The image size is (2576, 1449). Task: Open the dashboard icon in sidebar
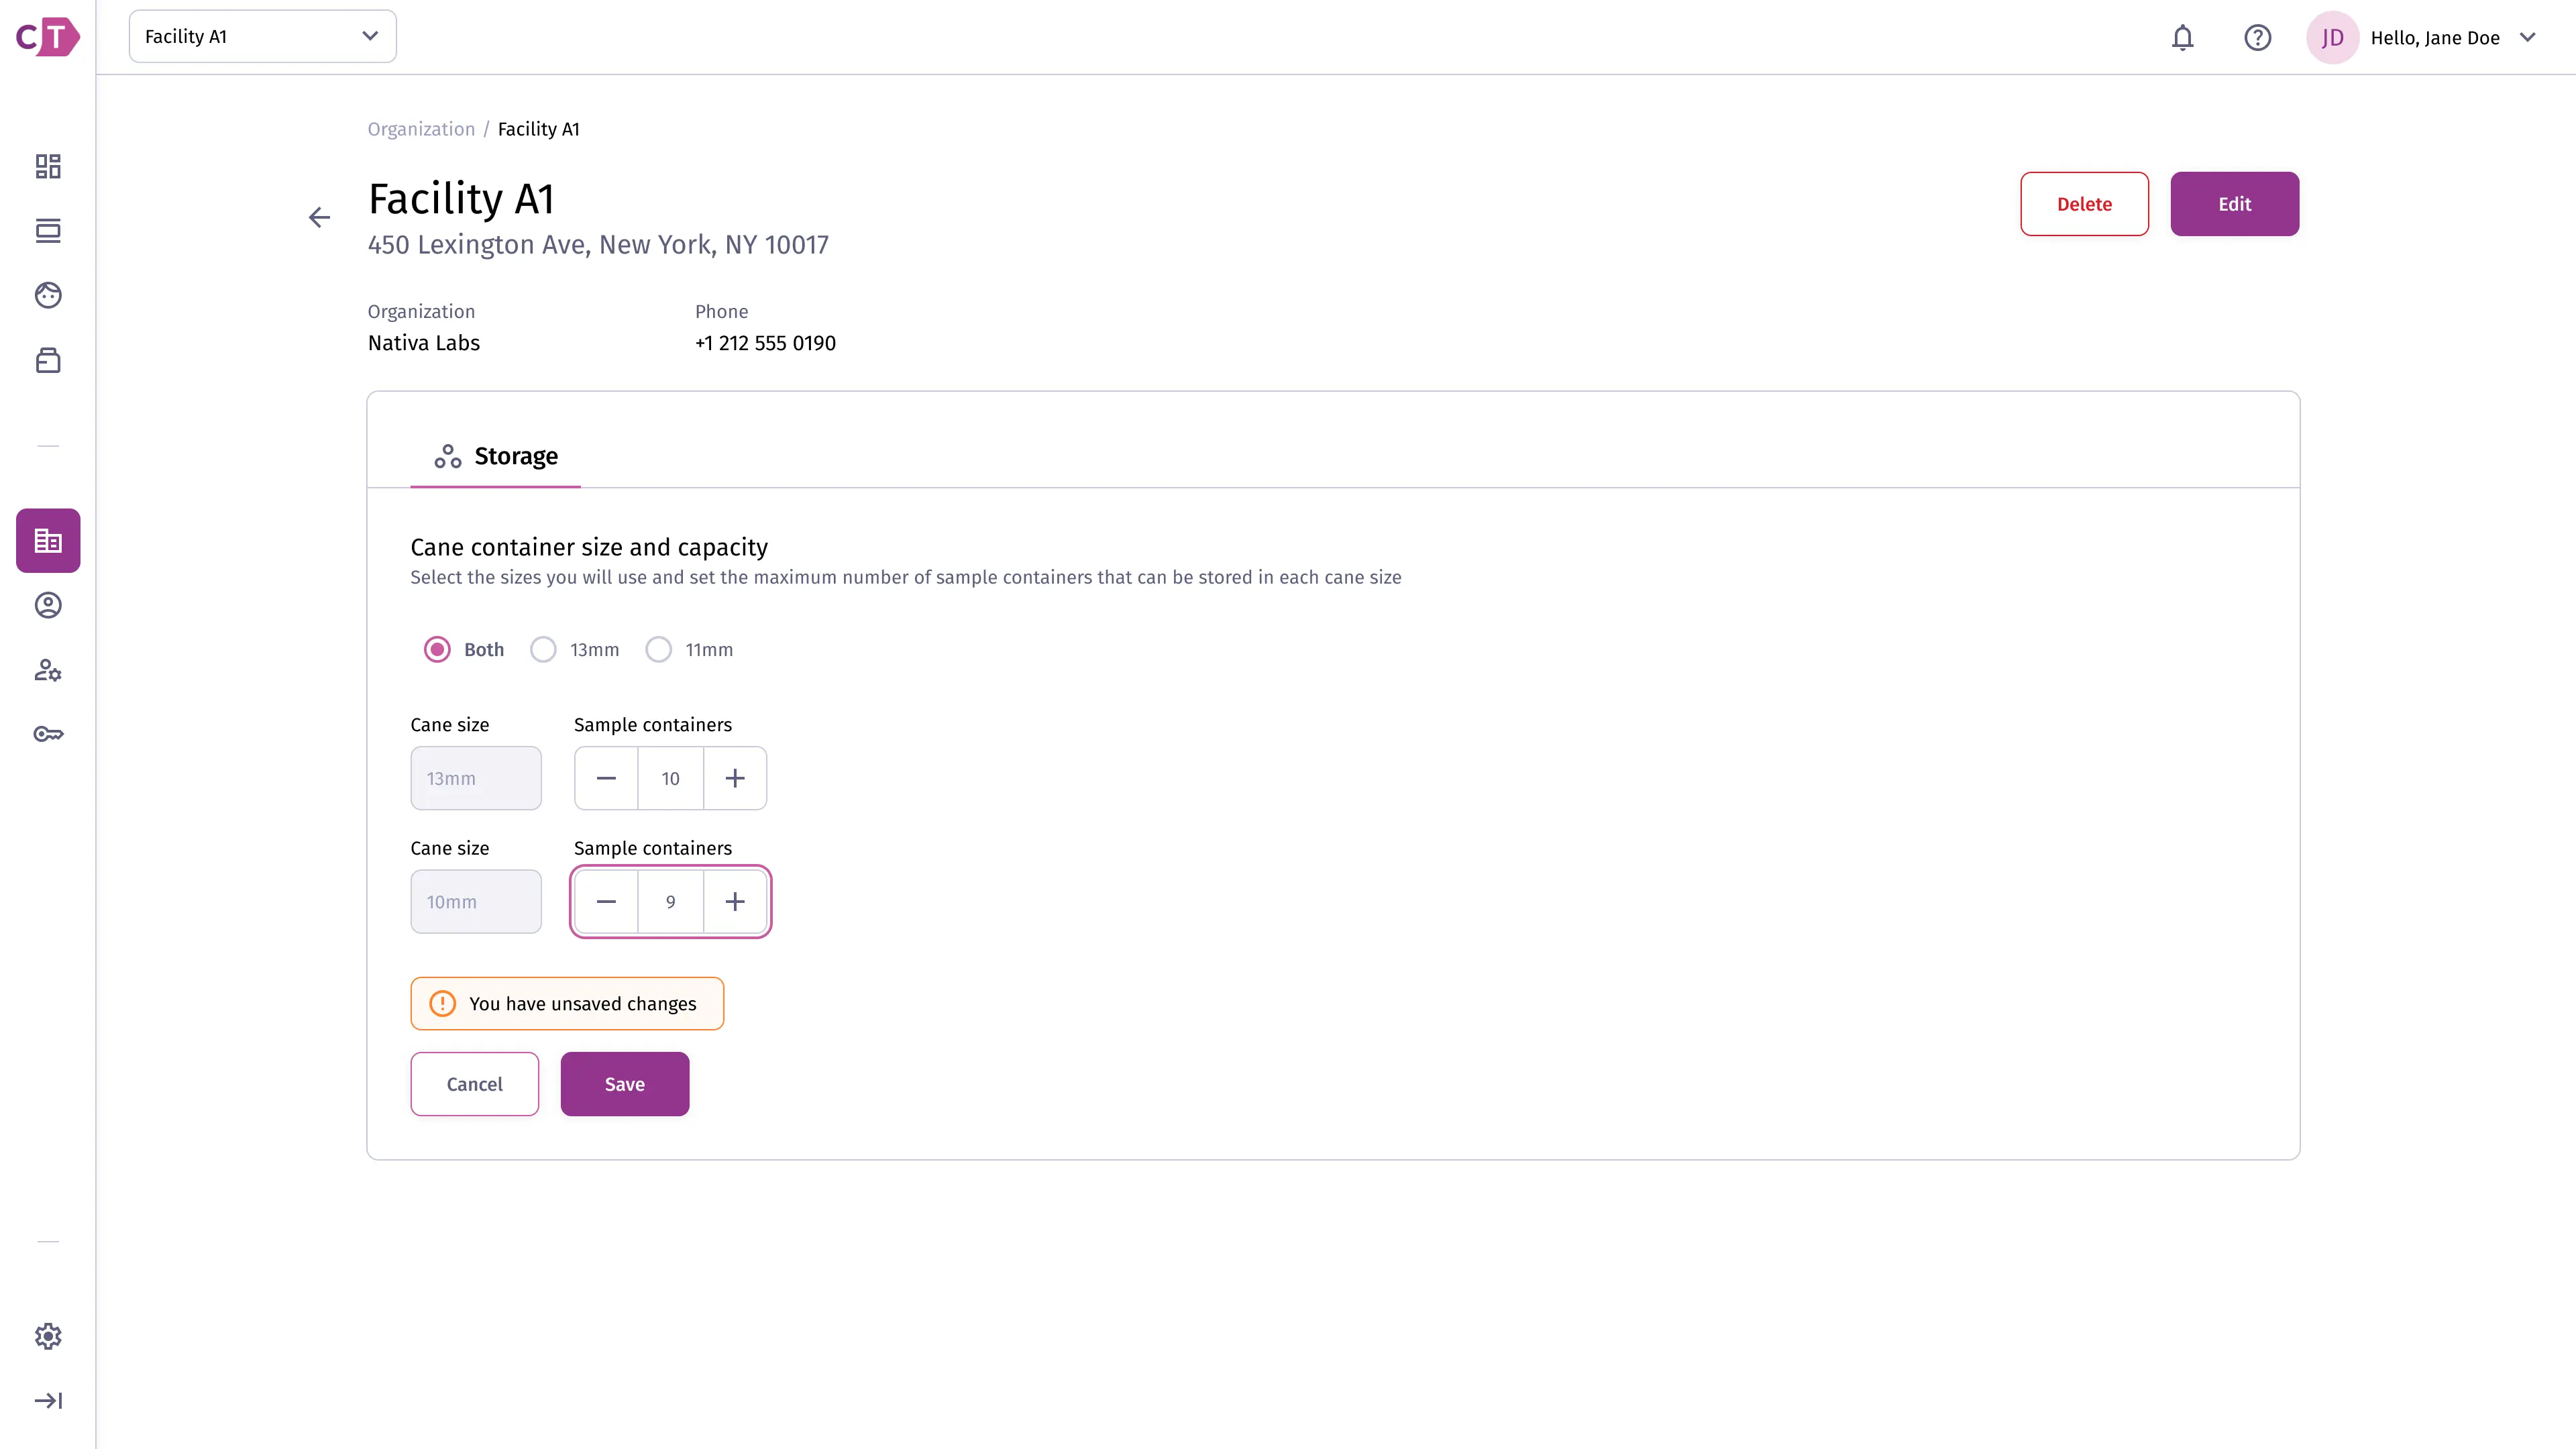[48, 166]
